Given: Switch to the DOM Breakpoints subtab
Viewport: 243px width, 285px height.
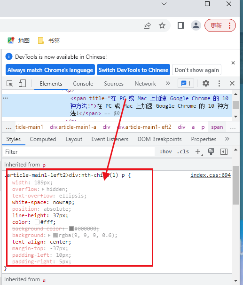Looking at the screenshot, I should [x=159, y=139].
